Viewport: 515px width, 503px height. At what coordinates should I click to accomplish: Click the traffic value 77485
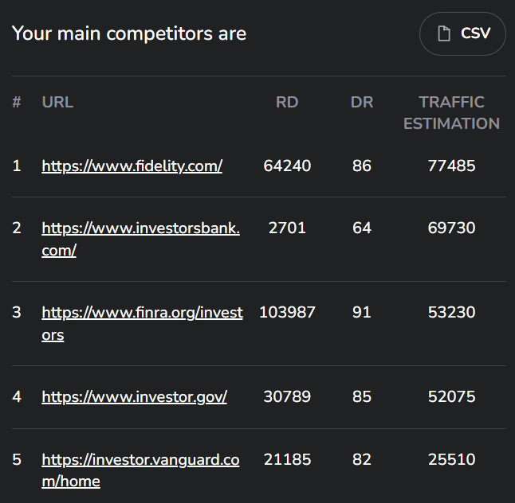coord(451,166)
